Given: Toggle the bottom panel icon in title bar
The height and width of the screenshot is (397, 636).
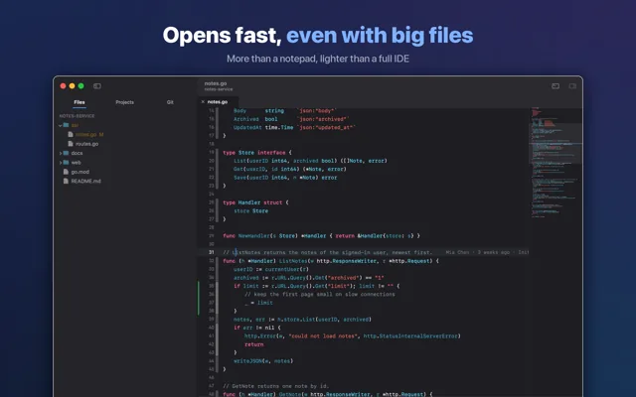Looking at the screenshot, I should (556, 86).
